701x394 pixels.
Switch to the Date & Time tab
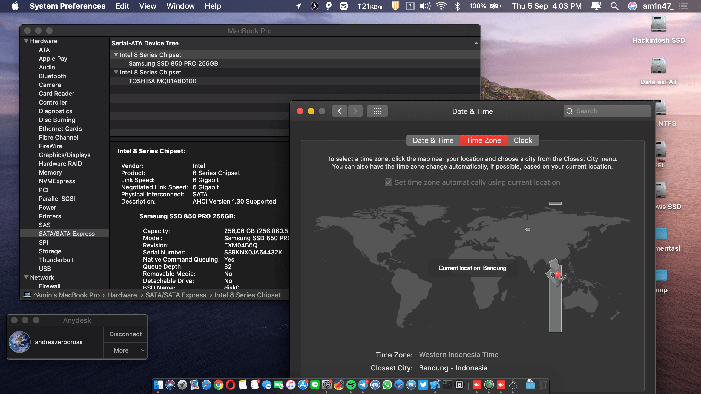(x=433, y=140)
